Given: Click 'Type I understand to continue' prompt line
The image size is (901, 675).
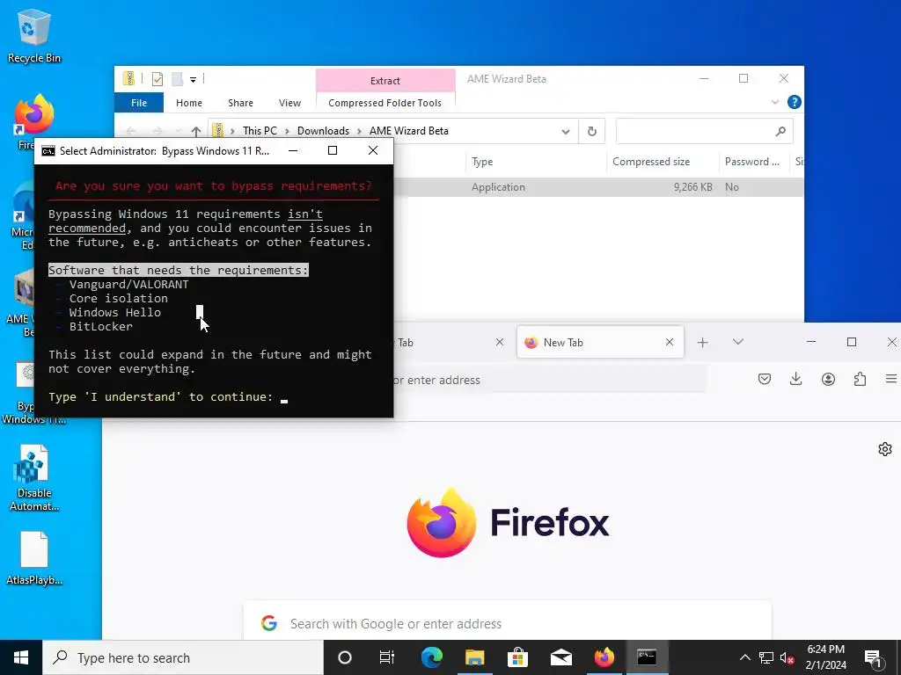Looking at the screenshot, I should click(x=160, y=397).
